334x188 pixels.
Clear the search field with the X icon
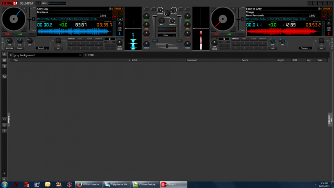[x=80, y=55]
